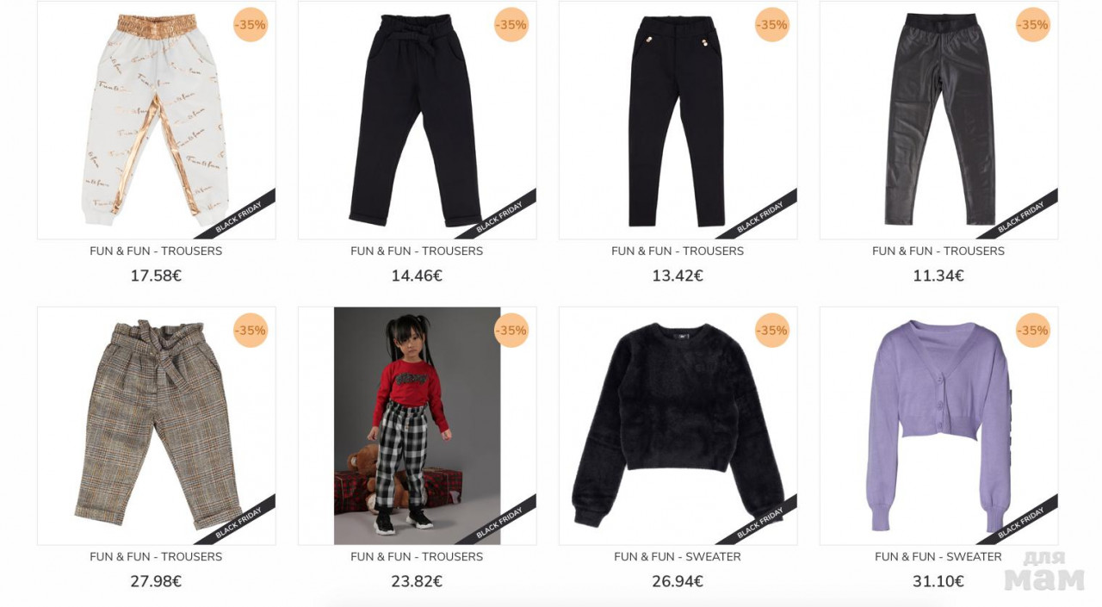
Task: Open the plaid brown trousers image
Action: [156, 425]
